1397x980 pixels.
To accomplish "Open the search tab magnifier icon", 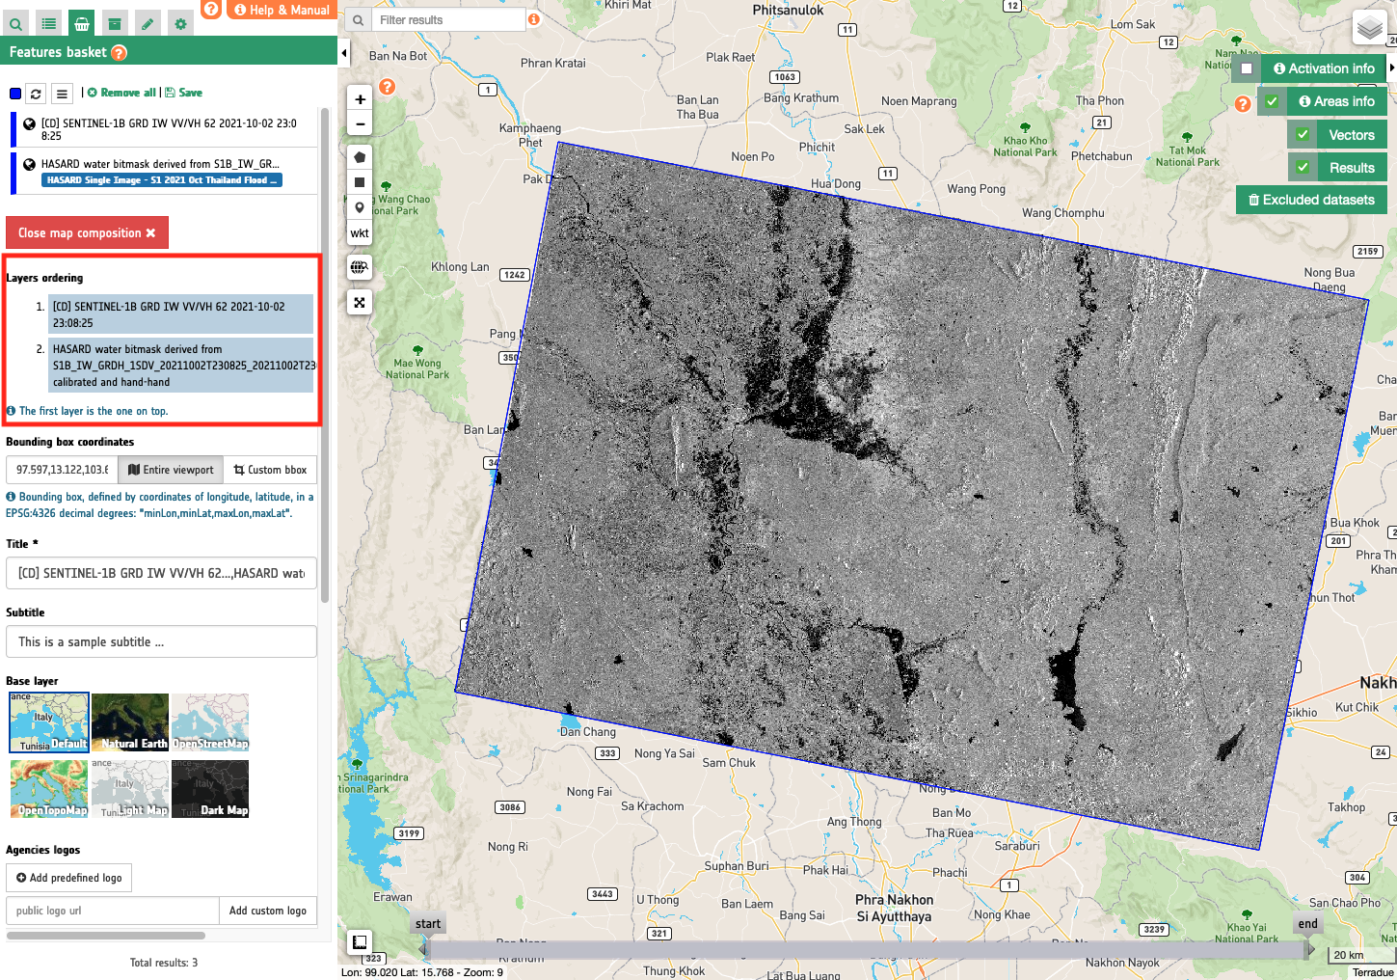I will (x=16, y=24).
